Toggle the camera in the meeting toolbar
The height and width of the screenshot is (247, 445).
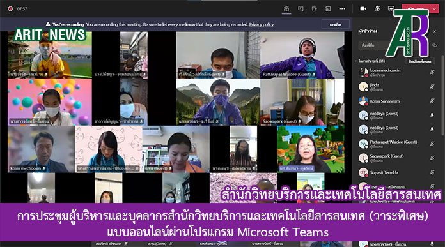point(363,9)
